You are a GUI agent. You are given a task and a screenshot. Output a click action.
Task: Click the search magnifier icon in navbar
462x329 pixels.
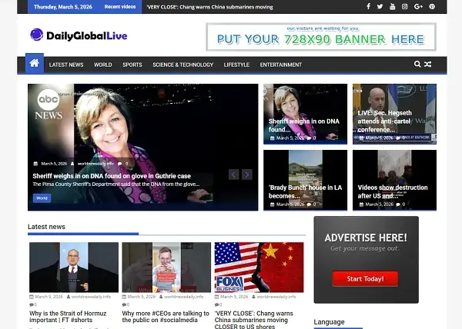(x=417, y=65)
